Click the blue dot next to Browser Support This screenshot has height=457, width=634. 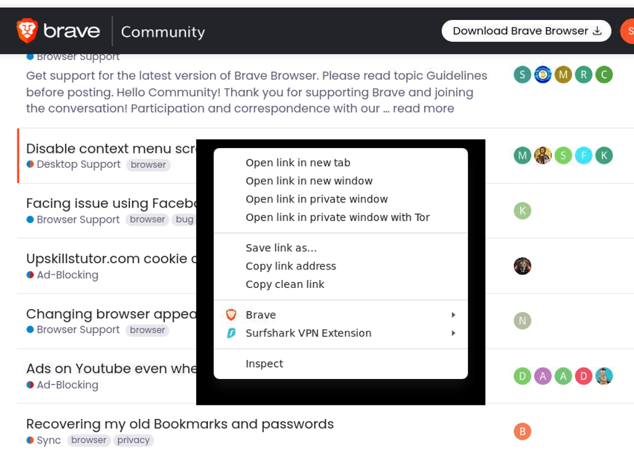(28, 56)
